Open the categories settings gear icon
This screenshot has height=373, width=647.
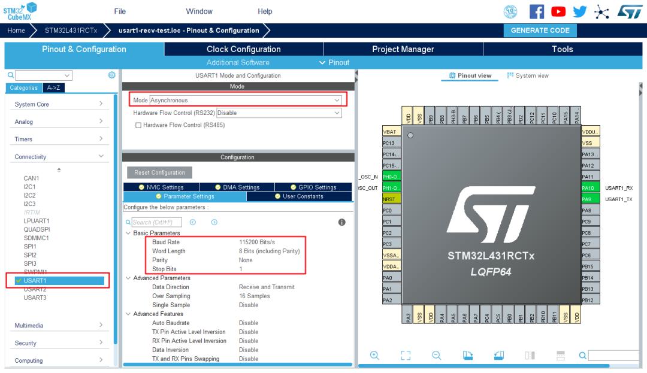click(x=112, y=75)
